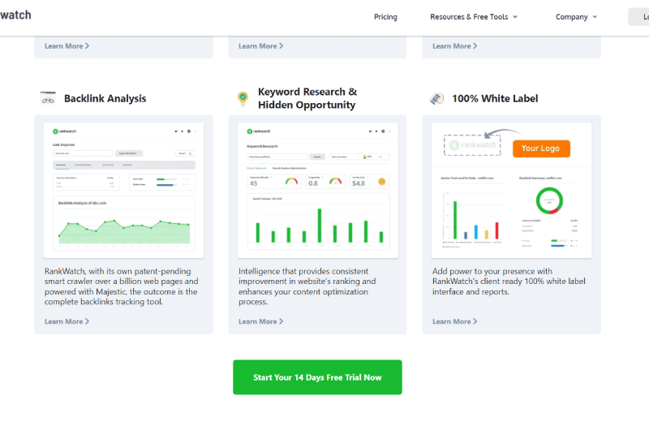Start Your 14 Days Free Trial Now

coord(317,377)
